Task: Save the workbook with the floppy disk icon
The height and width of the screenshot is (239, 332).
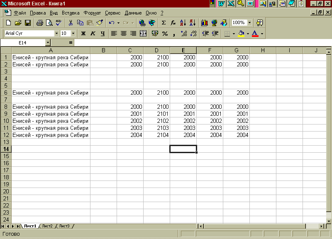Action: (28, 23)
